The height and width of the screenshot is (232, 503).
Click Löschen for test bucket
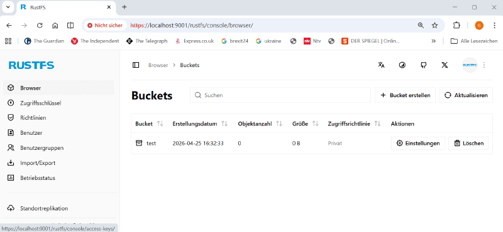tap(468, 144)
